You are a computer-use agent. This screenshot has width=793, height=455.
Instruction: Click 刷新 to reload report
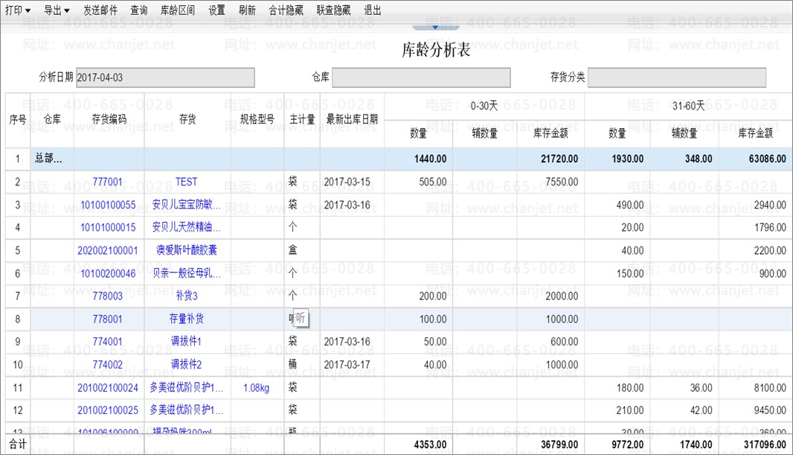(247, 10)
